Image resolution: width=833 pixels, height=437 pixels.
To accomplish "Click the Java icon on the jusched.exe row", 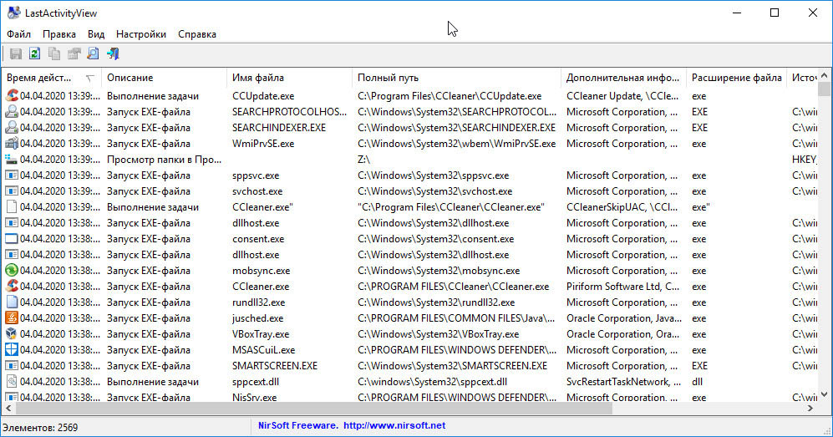I will click(x=12, y=318).
